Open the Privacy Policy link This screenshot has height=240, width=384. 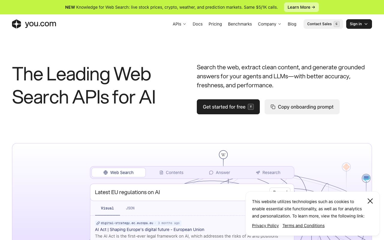265,226
